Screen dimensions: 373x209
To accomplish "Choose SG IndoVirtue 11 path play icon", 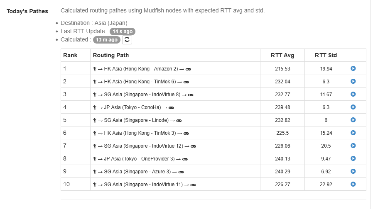I will tap(353, 184).
